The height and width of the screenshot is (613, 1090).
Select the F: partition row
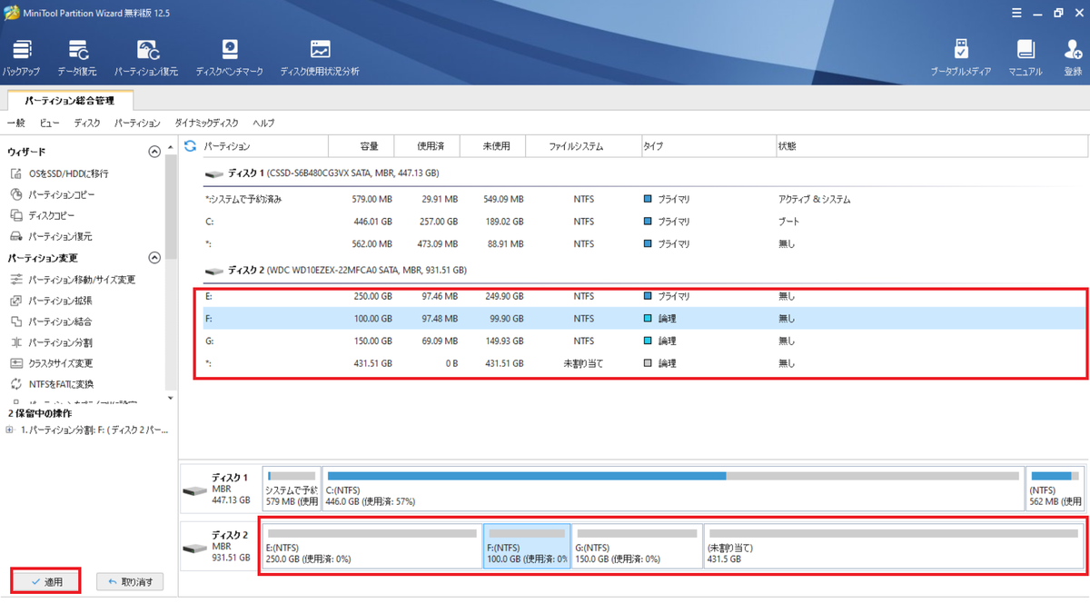(x=645, y=319)
